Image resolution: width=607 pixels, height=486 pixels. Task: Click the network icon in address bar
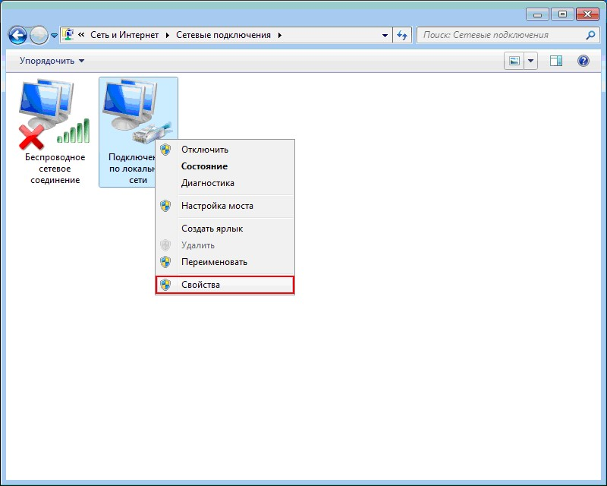[x=69, y=35]
